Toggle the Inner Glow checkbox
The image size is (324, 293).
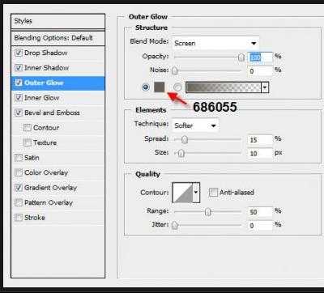pos(19,97)
